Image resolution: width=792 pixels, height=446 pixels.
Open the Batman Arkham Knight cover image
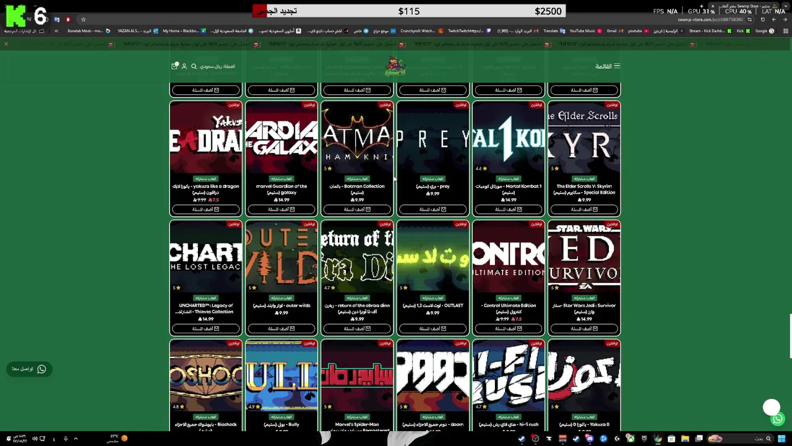point(357,138)
